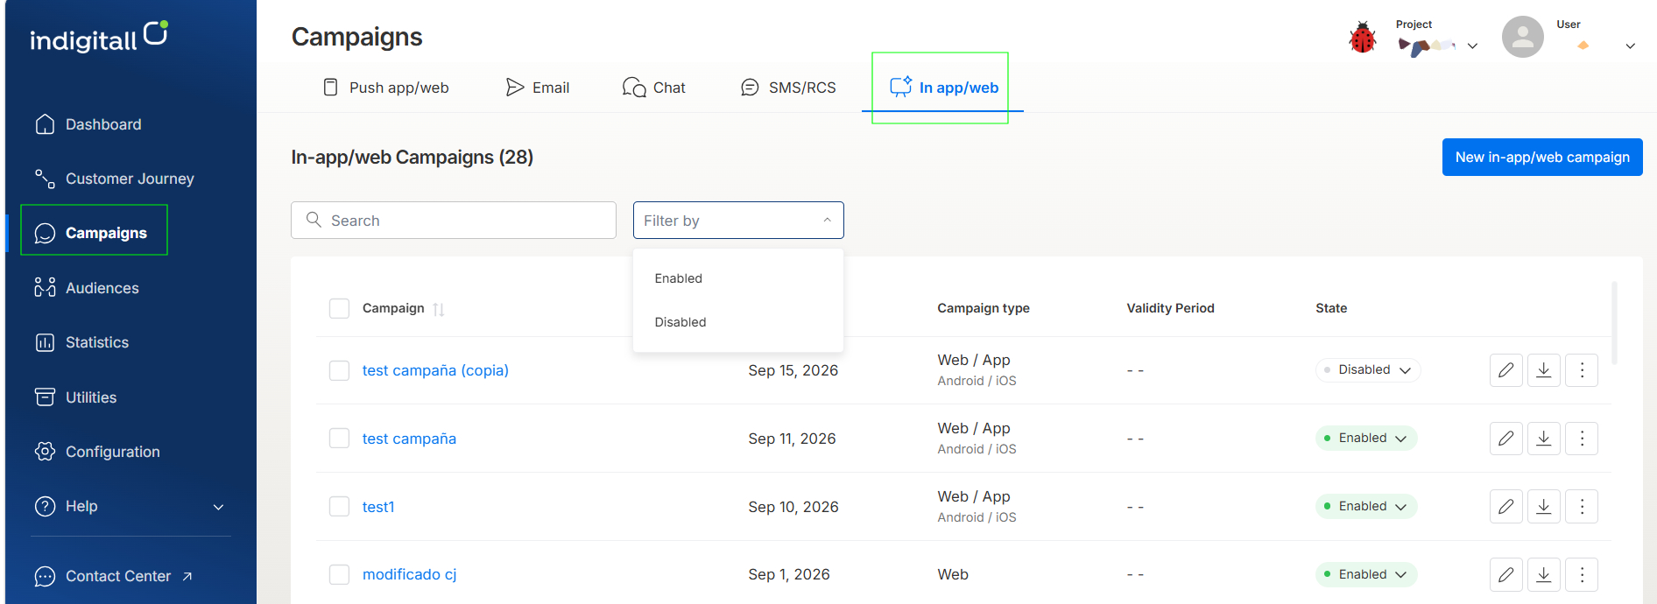
Task: Open the Email campaigns tab
Action: click(538, 88)
